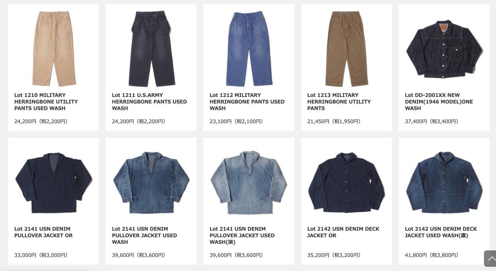Open the blue Lot 1212 herringbone pants image
This screenshot has width=496, height=271.
(x=248, y=48)
